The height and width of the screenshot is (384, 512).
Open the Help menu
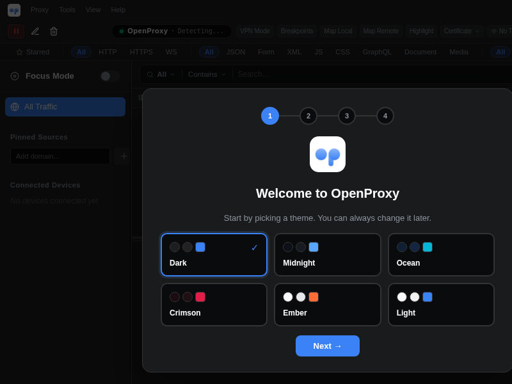tap(118, 10)
